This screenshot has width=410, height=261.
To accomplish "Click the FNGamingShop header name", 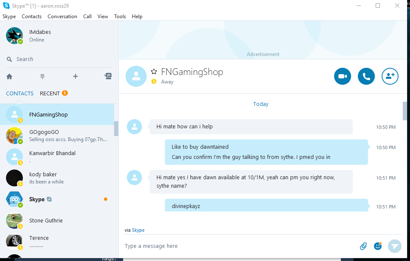I will point(192,72).
